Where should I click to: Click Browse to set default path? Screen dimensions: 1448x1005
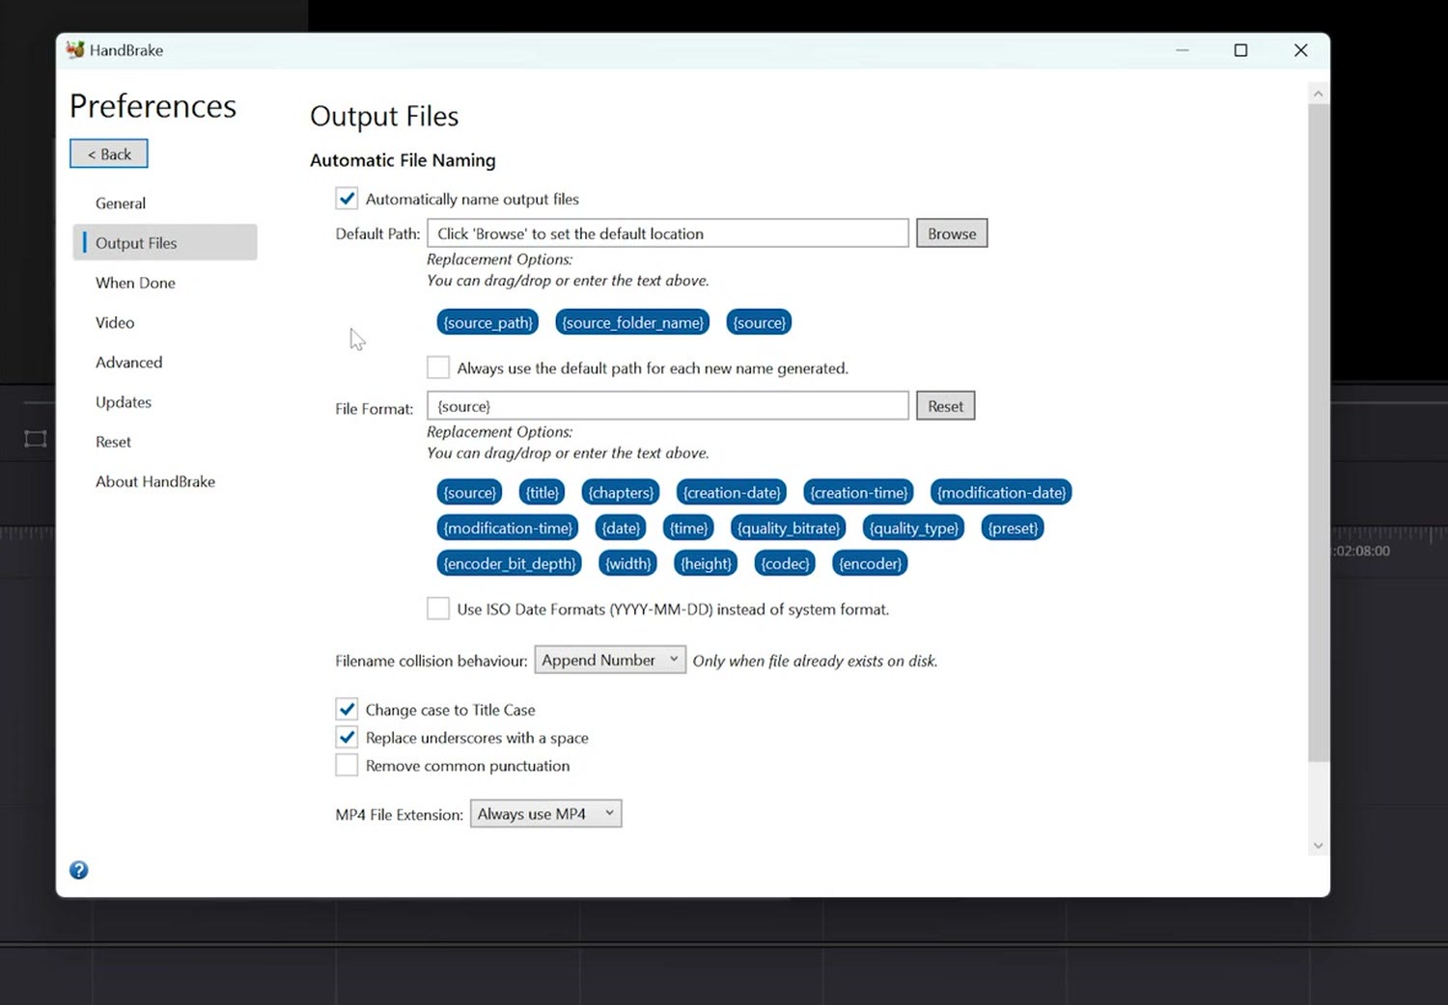952,233
